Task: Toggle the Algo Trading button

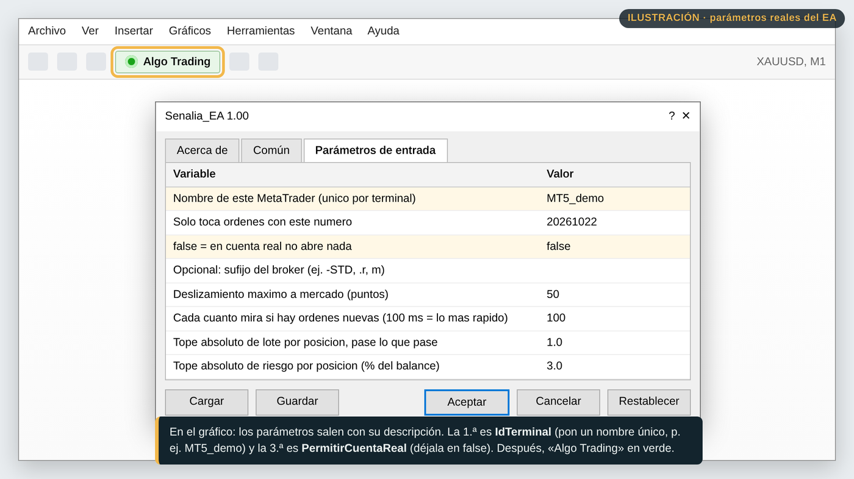Action: (168, 62)
